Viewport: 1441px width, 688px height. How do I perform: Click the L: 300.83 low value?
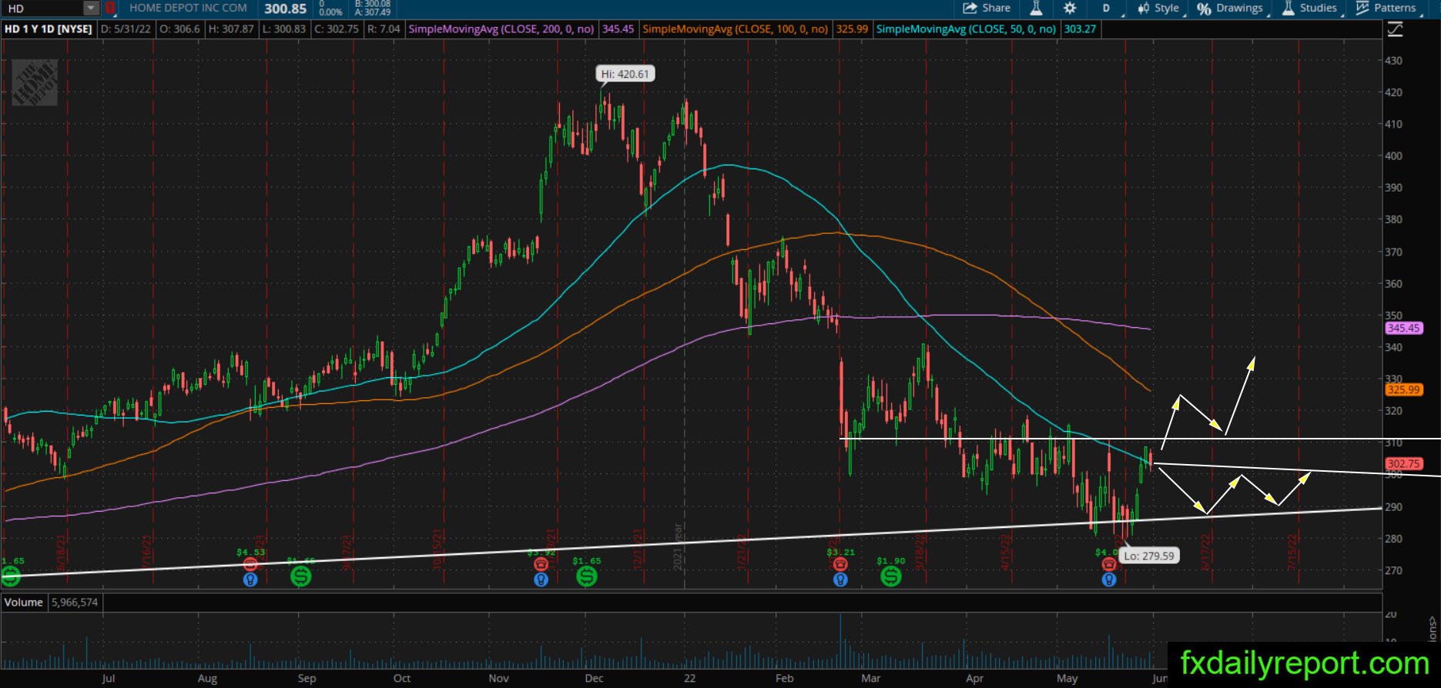(283, 29)
